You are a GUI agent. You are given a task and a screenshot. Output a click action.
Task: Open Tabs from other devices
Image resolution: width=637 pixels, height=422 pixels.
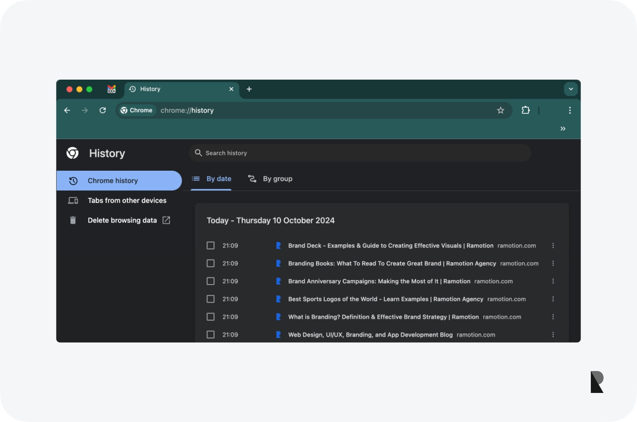[x=127, y=201]
